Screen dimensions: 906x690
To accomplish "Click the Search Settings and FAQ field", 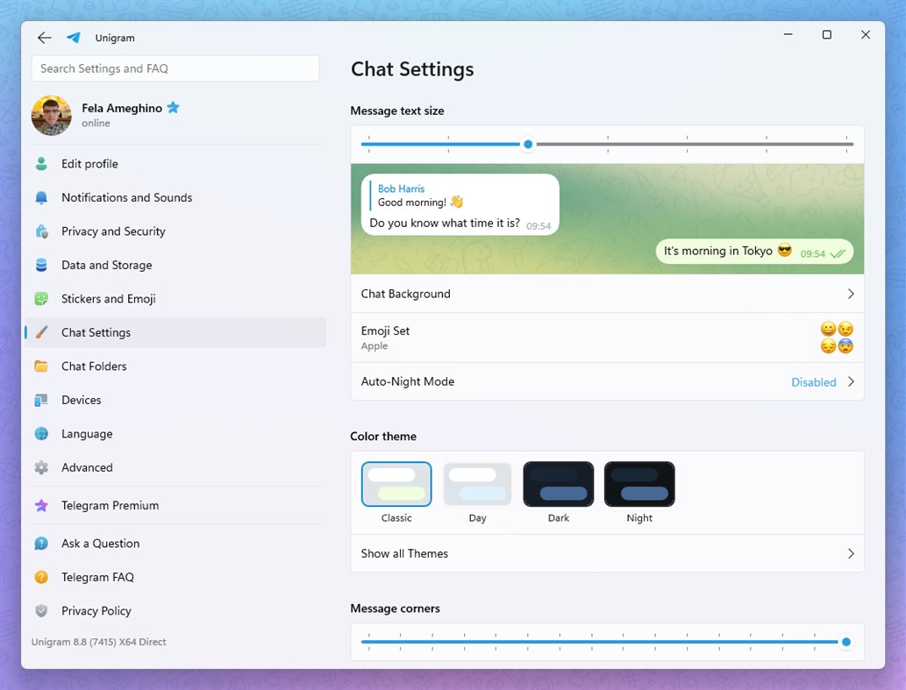I will 175,68.
